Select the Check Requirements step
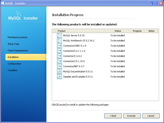Screen dimensions: 164x123 (18, 51)
